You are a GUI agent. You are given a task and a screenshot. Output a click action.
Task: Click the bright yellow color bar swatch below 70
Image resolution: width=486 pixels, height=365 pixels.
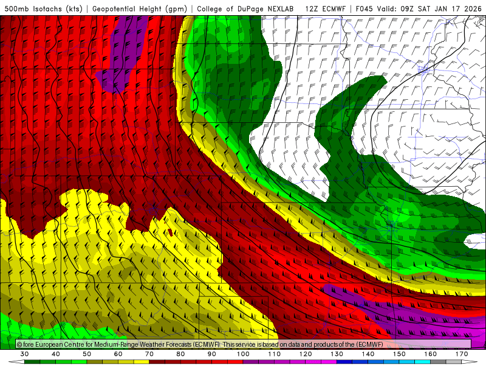(x=142, y=362)
